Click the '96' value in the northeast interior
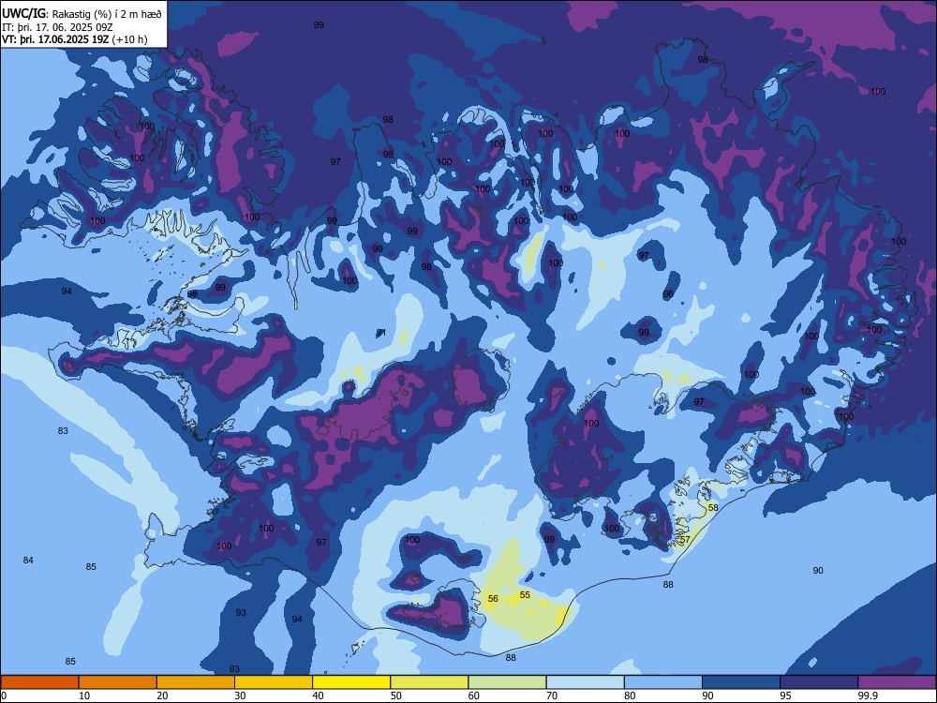Screen dimensions: 937x703 point(668,294)
